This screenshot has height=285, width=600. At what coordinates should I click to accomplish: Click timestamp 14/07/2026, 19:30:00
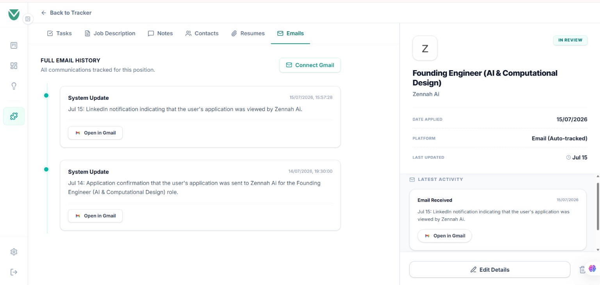[311, 171]
